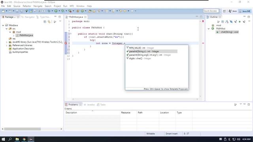Click the Open Perspective icon
The image size is (253, 142).
click(224, 11)
